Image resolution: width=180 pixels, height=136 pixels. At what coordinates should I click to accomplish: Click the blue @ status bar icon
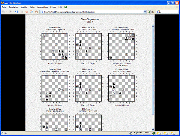pos(131,133)
